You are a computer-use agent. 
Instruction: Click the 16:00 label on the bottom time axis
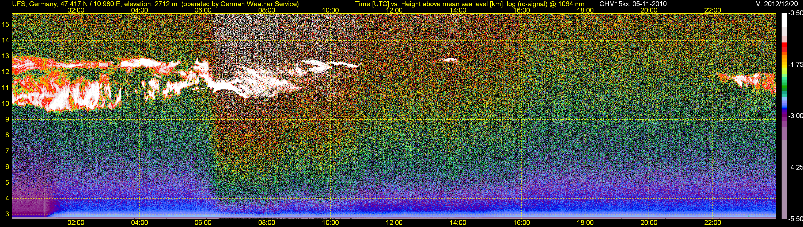521,223
